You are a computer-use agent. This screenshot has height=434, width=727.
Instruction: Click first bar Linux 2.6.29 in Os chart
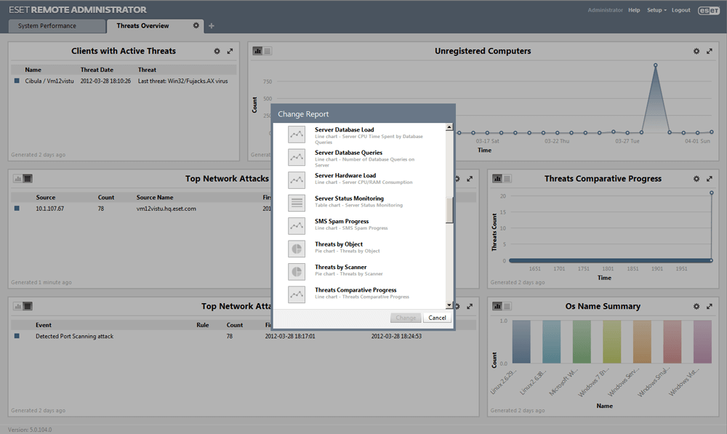click(521, 341)
